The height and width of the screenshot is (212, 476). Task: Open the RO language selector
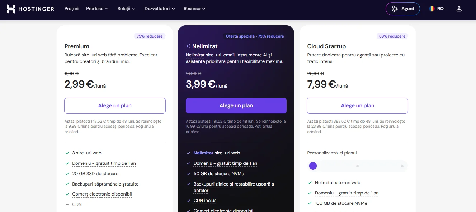pos(437,9)
